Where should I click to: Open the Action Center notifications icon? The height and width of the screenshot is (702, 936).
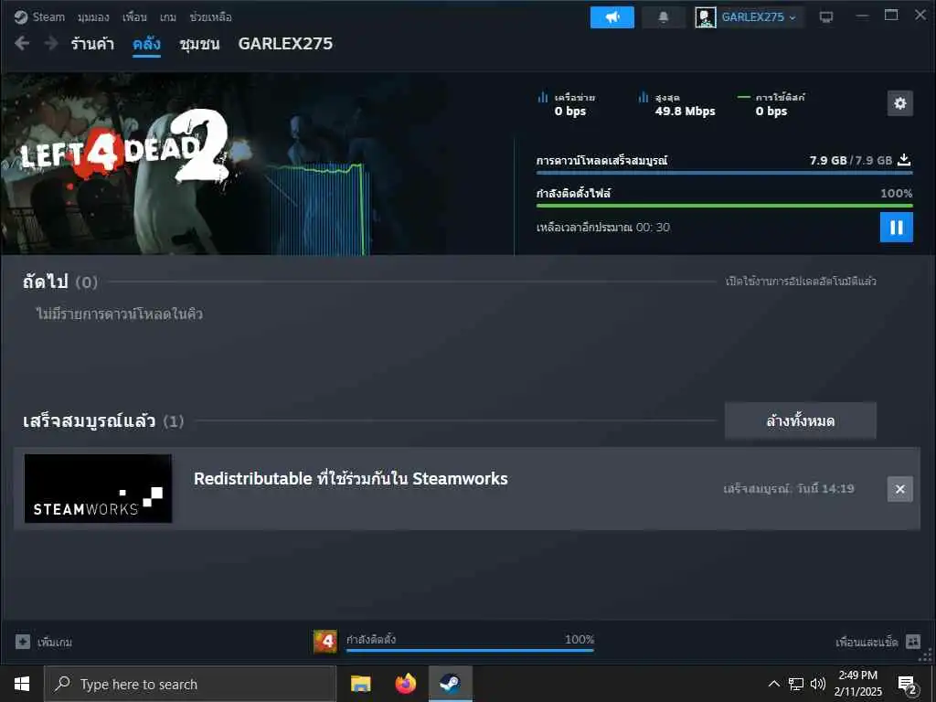click(x=908, y=685)
